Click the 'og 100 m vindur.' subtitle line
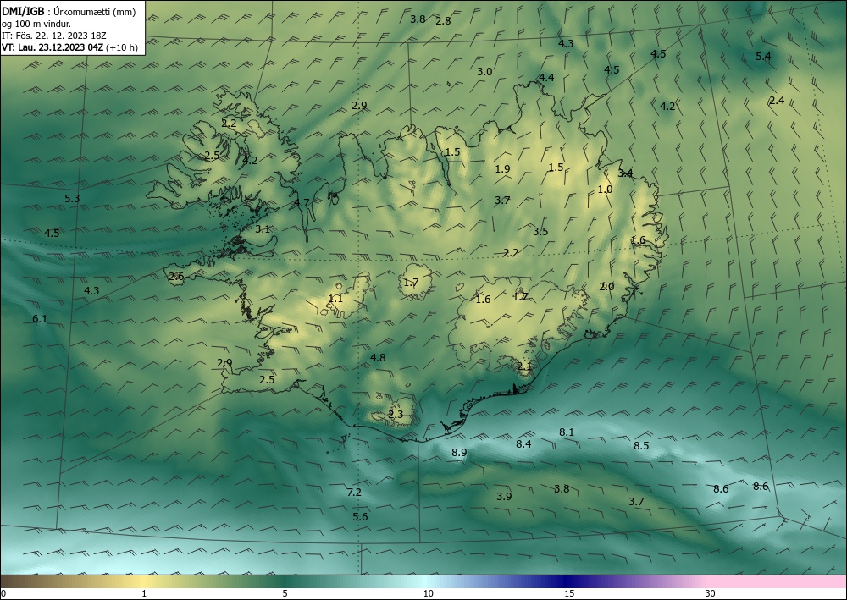The image size is (847, 600). click(36, 24)
